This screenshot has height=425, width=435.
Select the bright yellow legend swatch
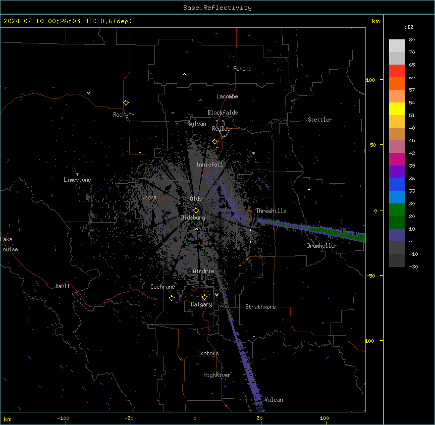click(397, 109)
